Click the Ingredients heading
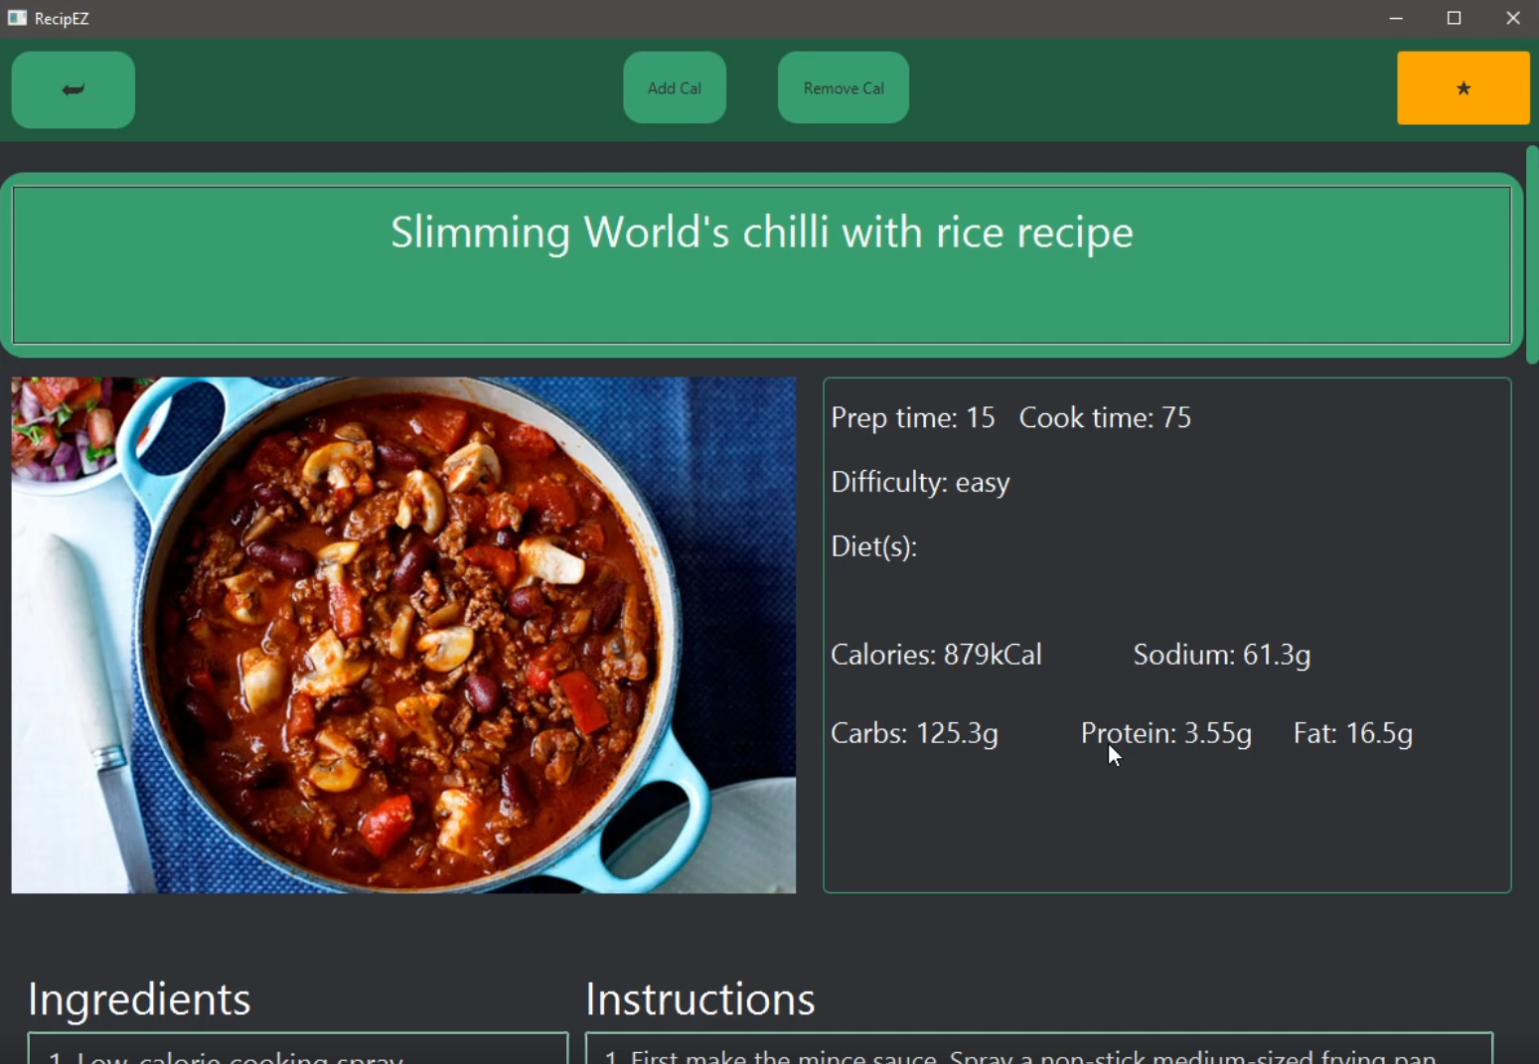This screenshot has height=1064, width=1539. click(x=139, y=999)
